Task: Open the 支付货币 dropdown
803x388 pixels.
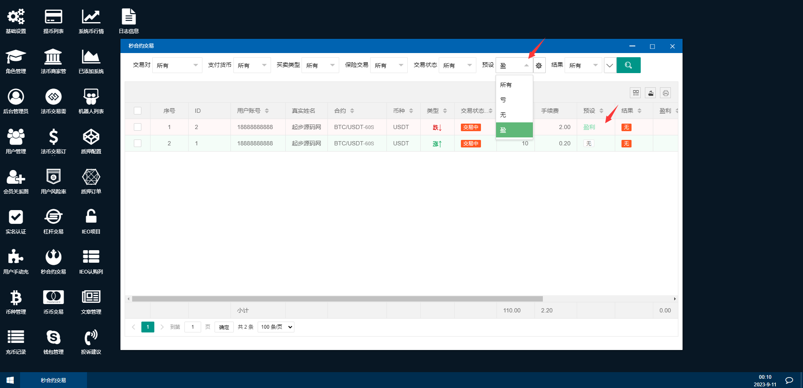Action: 252,65
